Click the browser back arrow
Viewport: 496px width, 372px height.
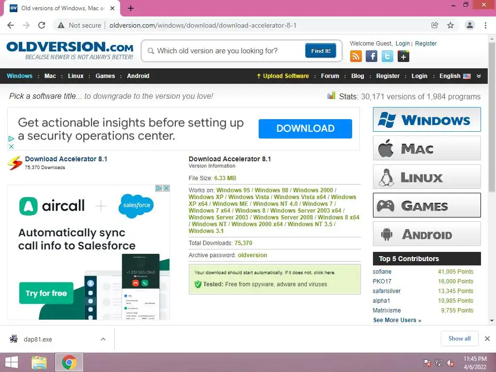pyautogui.click(x=11, y=25)
